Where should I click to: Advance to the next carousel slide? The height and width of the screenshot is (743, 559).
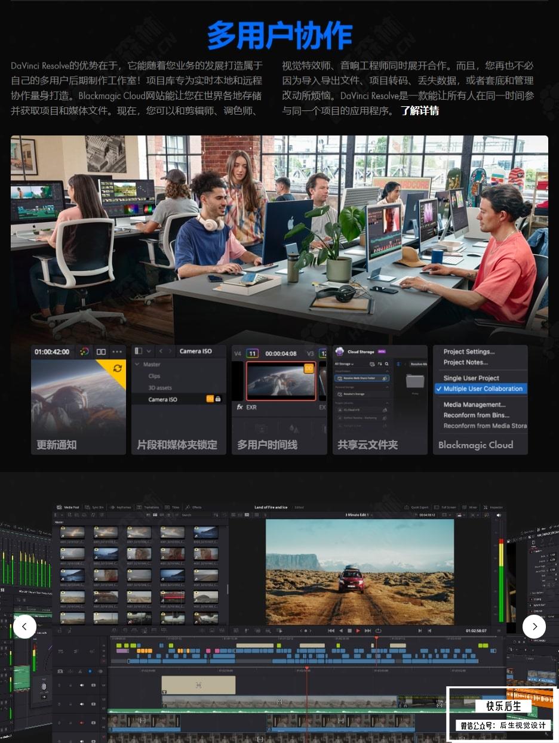[x=534, y=627]
